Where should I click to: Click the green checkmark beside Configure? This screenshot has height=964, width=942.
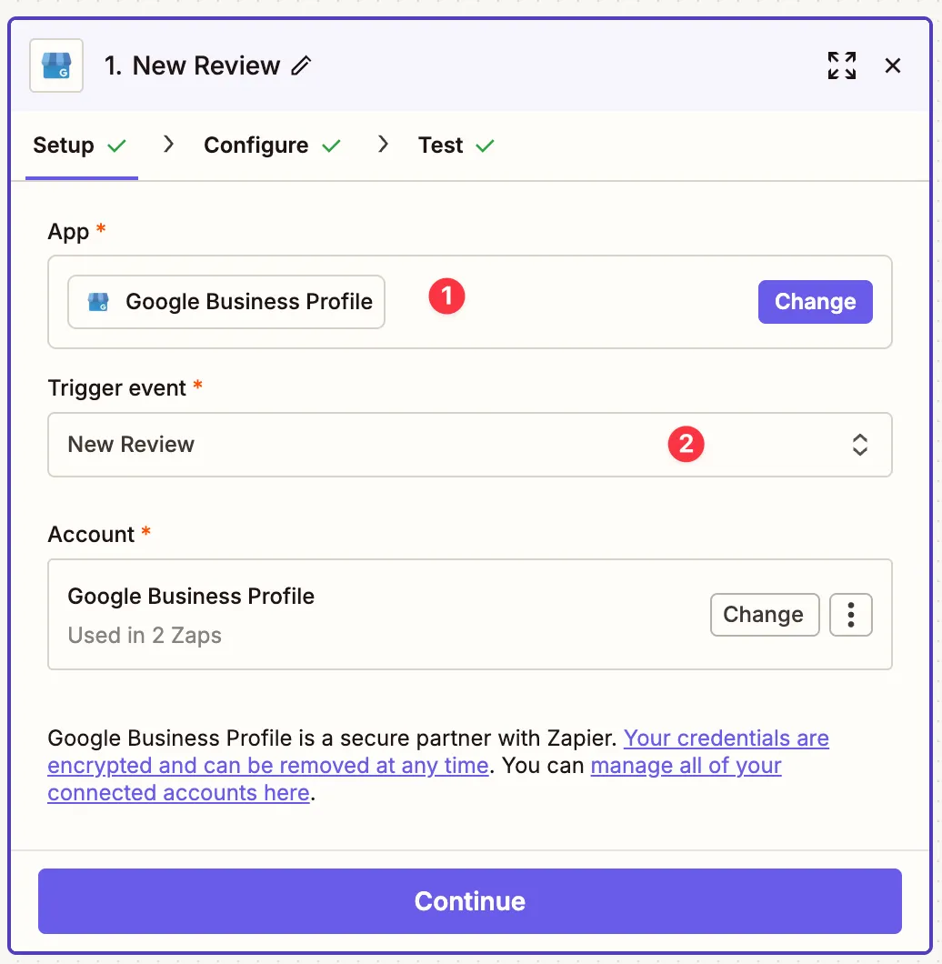(x=332, y=146)
